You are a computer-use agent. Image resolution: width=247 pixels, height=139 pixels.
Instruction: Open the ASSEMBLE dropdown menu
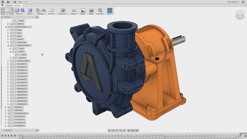point(41,14)
